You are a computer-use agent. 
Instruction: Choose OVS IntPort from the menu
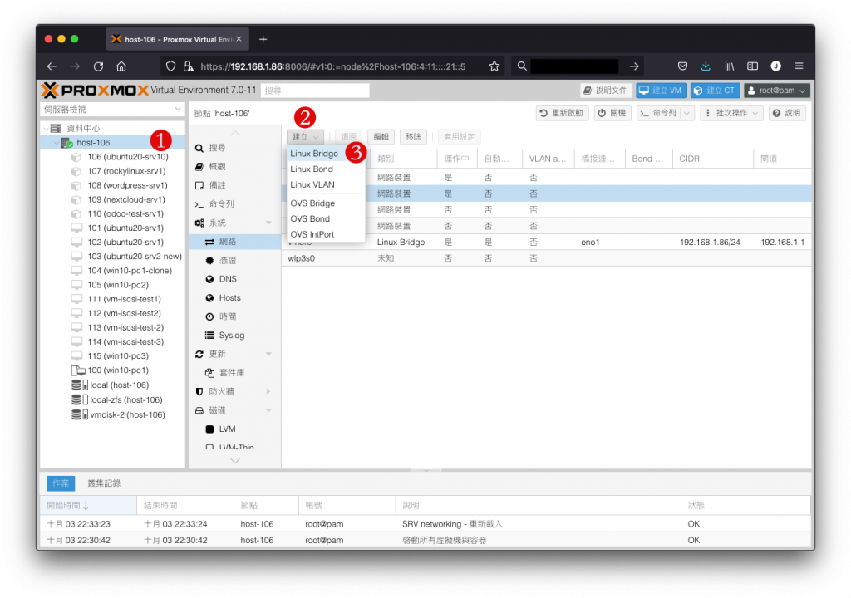(x=325, y=235)
